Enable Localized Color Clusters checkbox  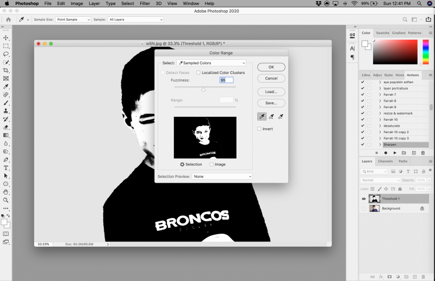click(198, 73)
